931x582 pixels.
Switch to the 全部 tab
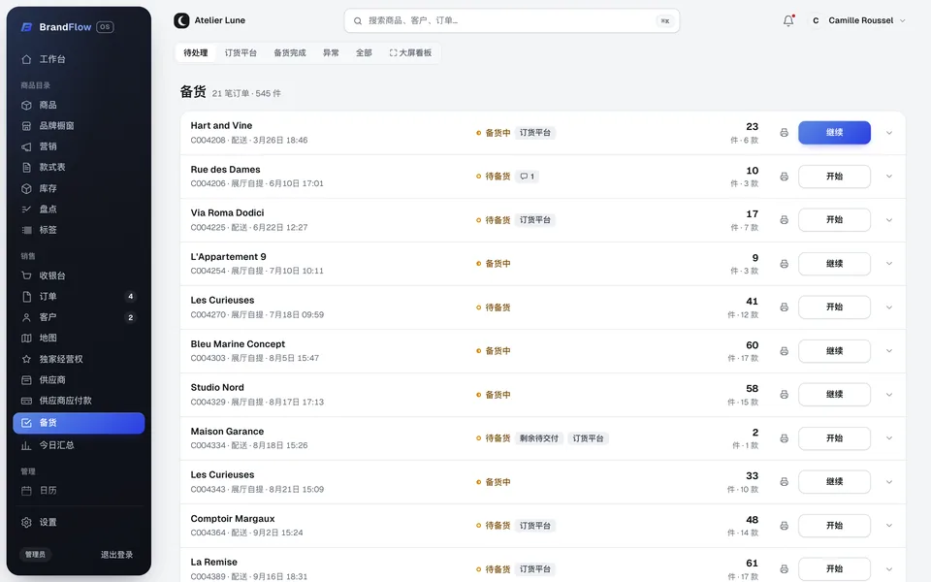click(364, 52)
